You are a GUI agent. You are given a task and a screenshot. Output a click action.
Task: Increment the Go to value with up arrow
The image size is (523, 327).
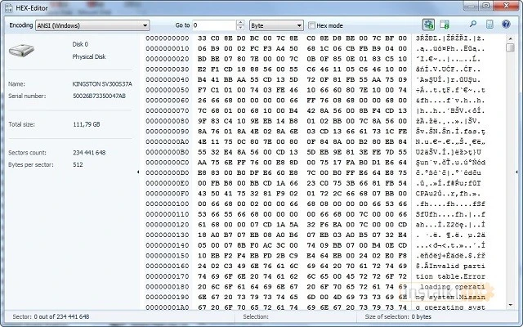click(240, 23)
